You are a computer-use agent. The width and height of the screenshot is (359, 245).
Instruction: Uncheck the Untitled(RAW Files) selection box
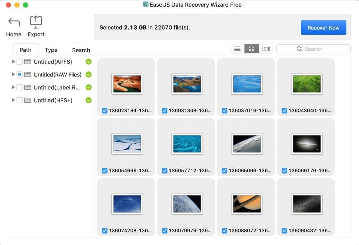[x=19, y=74]
